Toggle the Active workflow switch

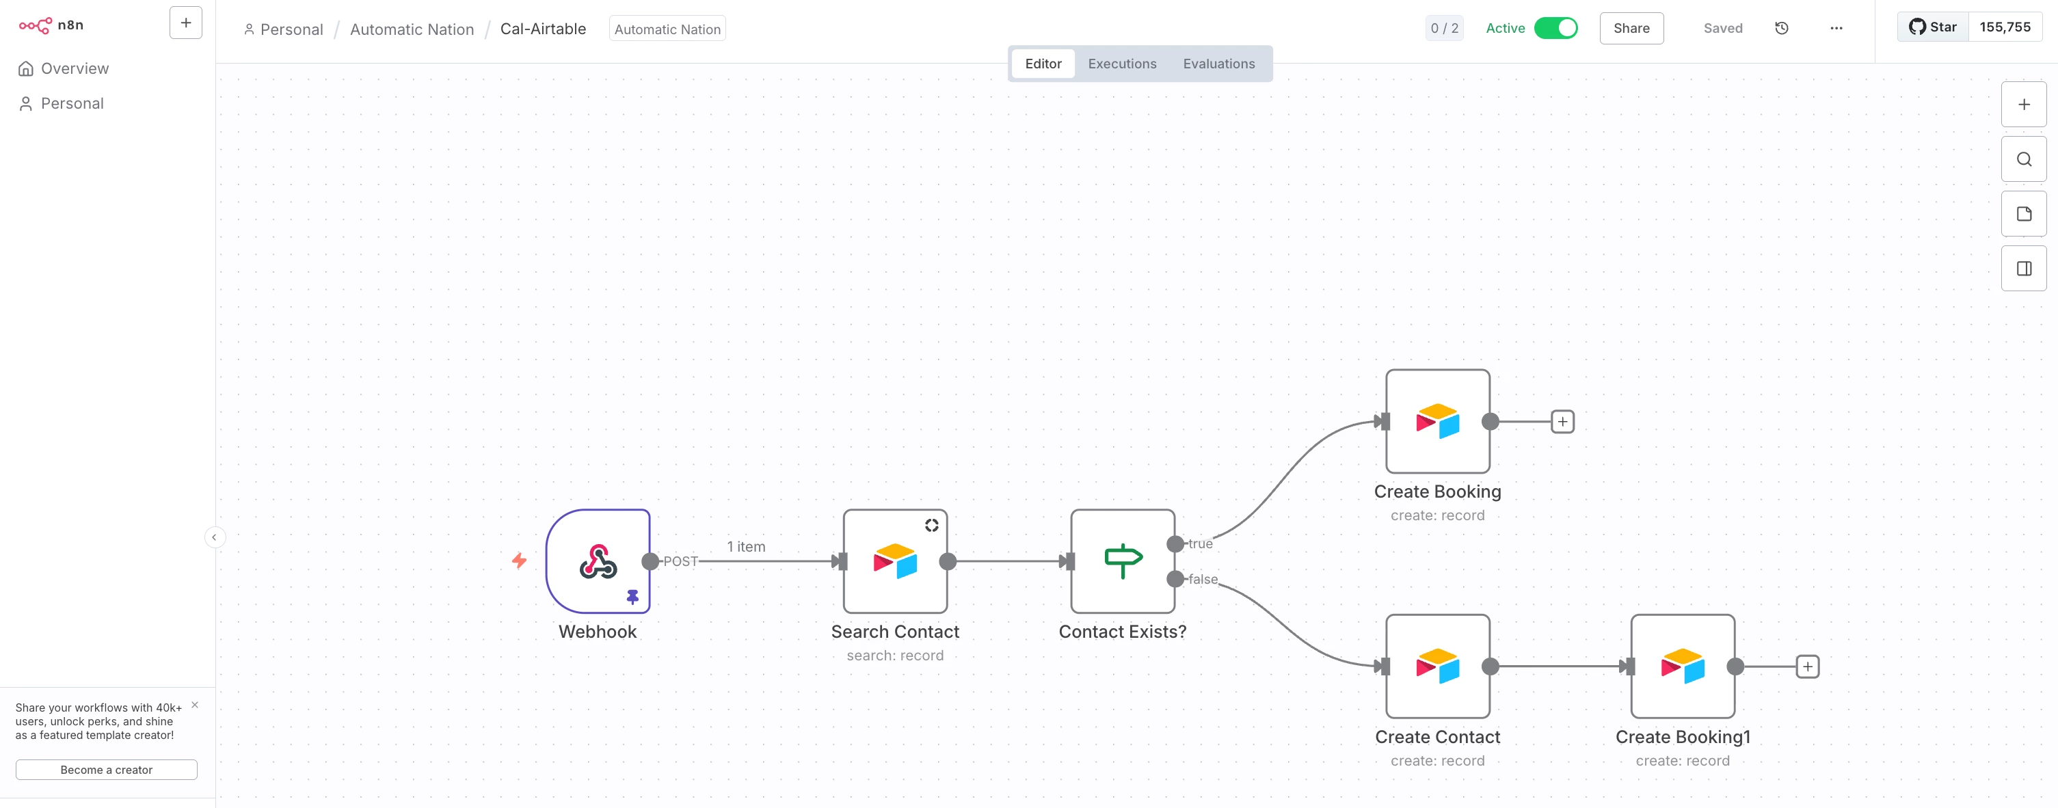(x=1555, y=28)
